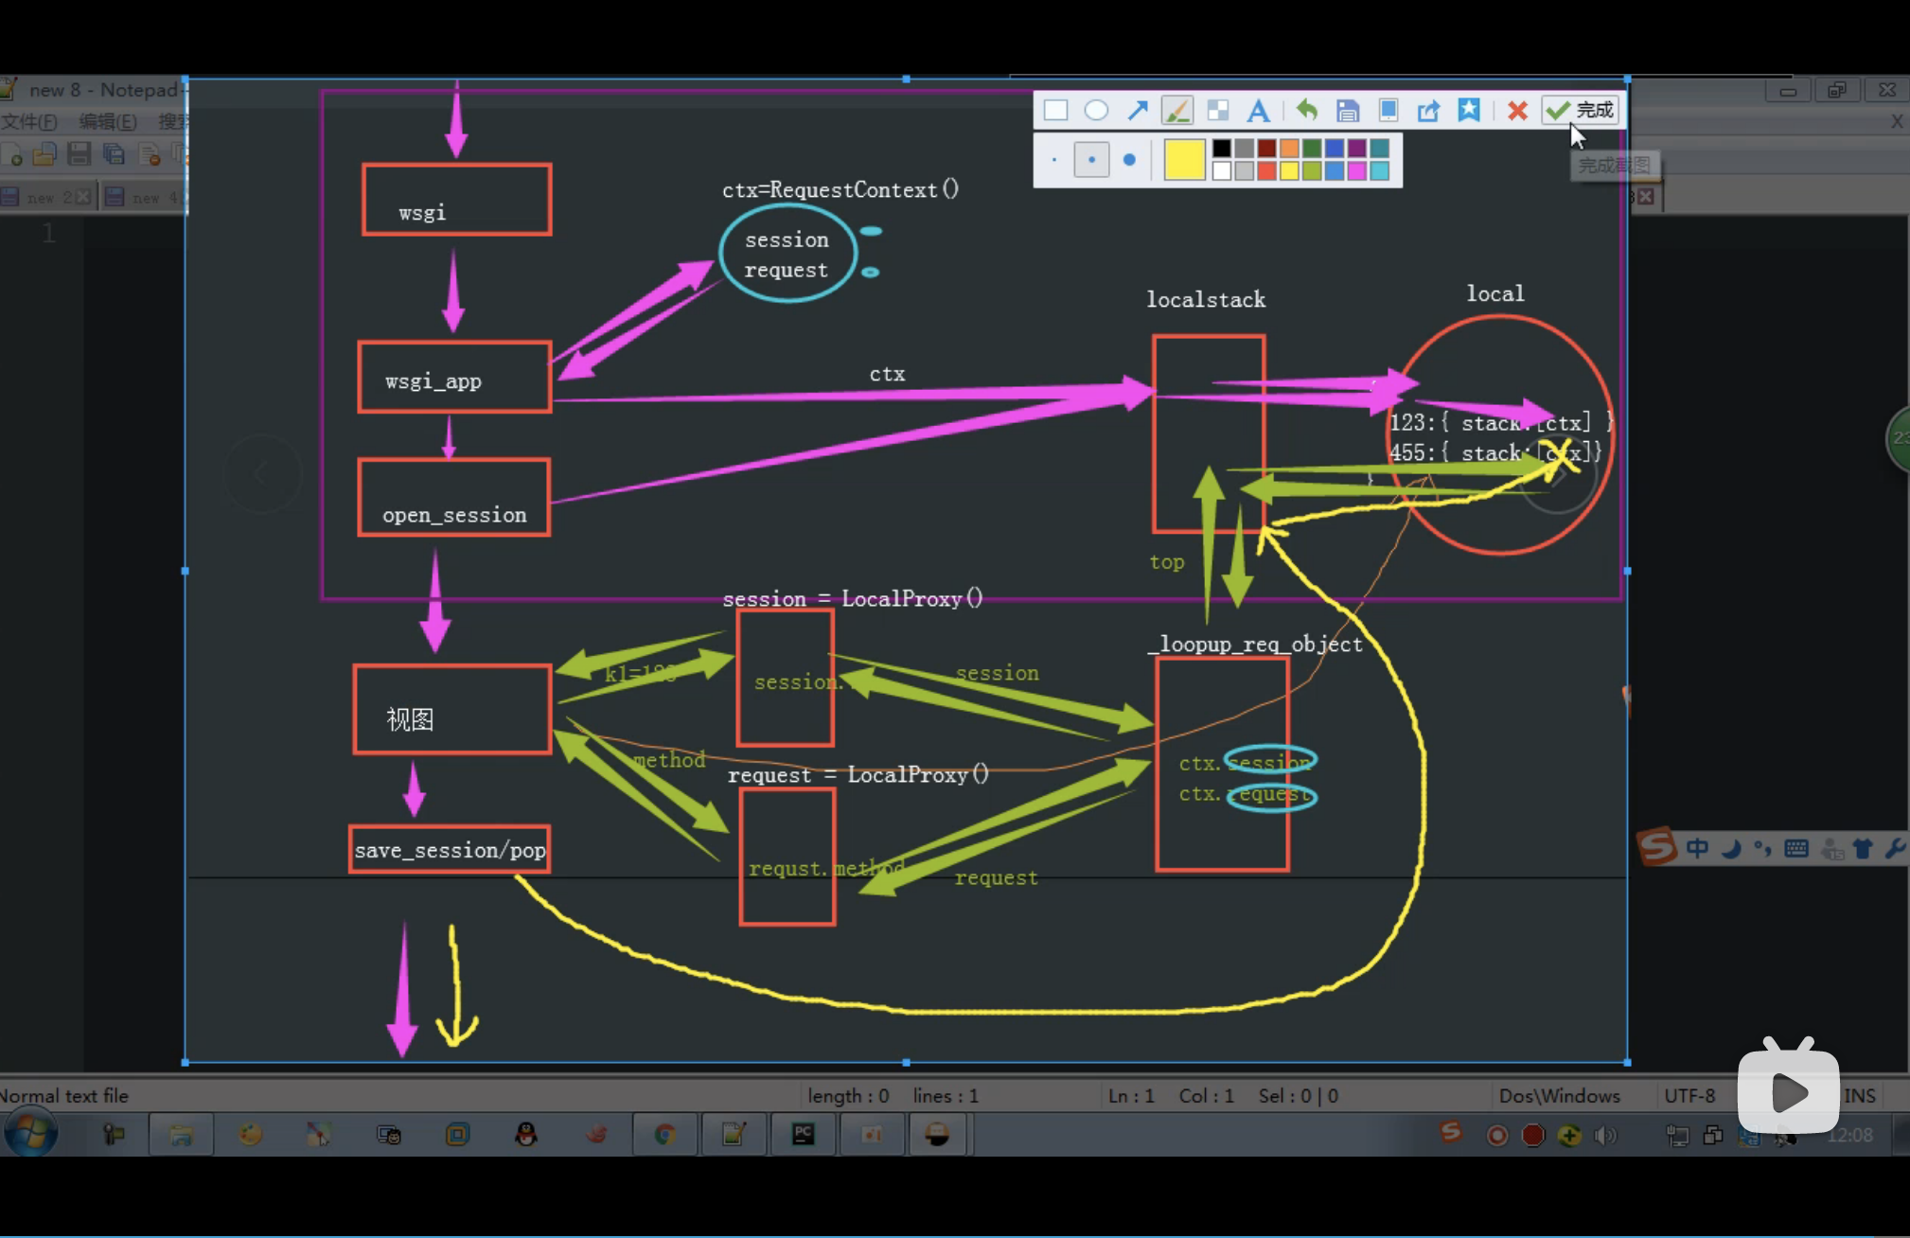Pick the magenta color swatch
The width and height of the screenshot is (1910, 1238).
1357,171
